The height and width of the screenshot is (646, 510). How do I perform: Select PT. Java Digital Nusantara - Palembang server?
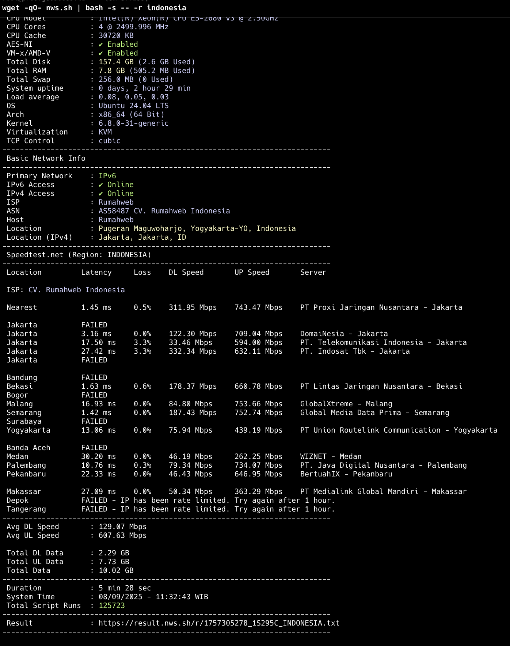[x=384, y=465]
